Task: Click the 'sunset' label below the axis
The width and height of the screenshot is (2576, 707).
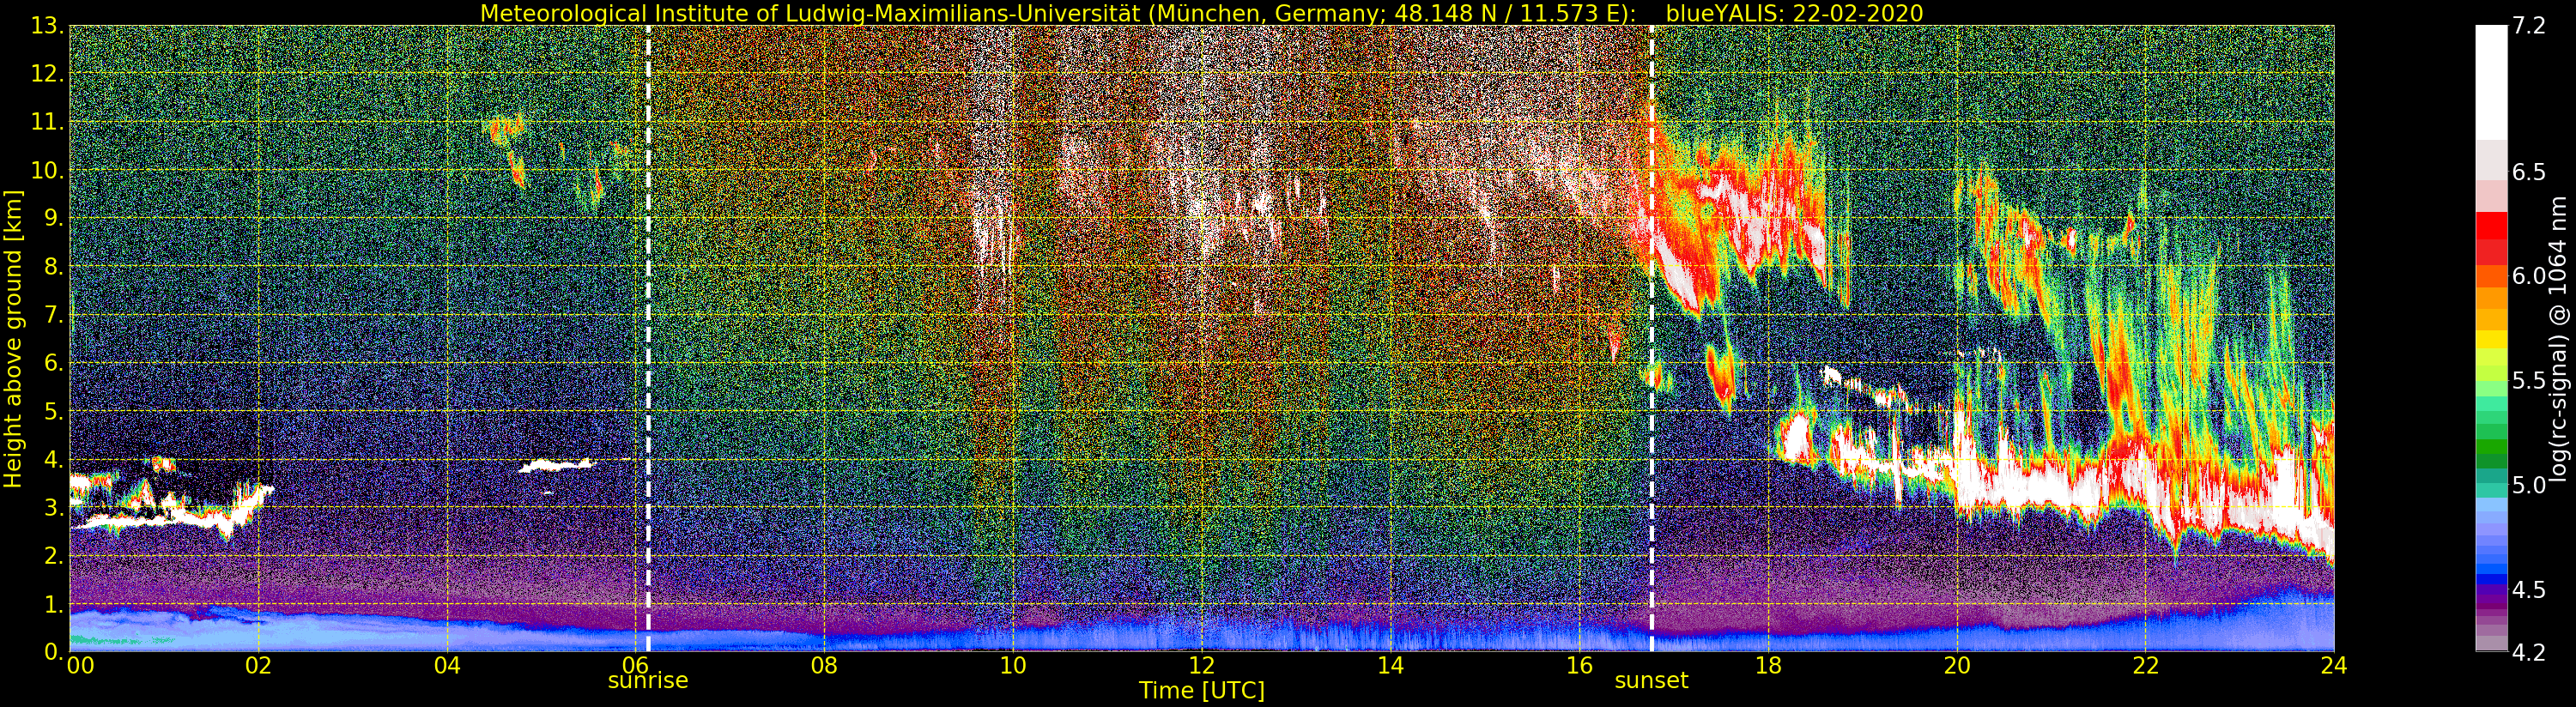Action: (1651, 681)
